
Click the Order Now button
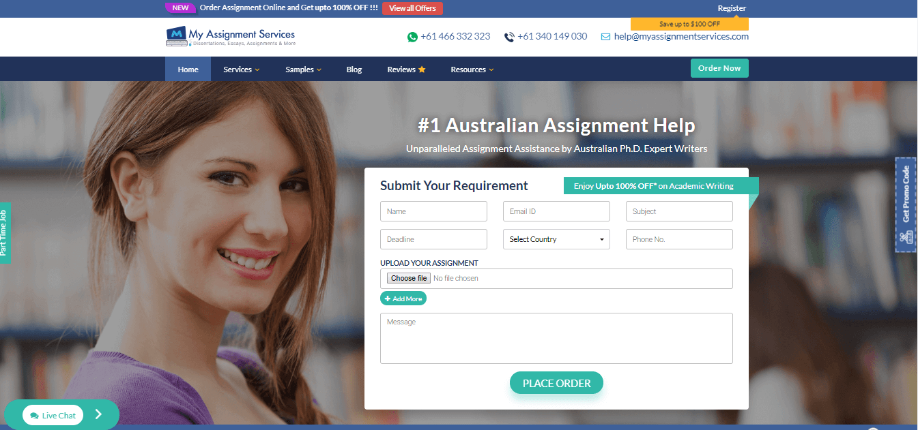point(719,68)
